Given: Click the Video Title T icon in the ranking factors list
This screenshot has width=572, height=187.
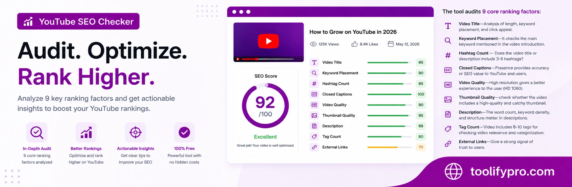Looking at the screenshot, I should coord(448,26).
